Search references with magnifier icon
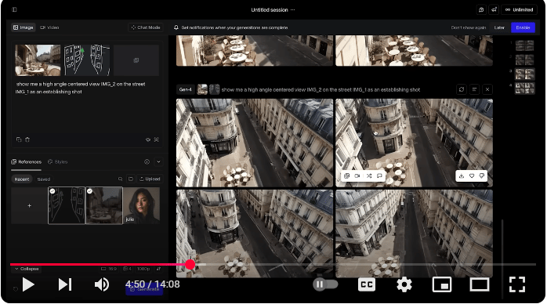 121,179
